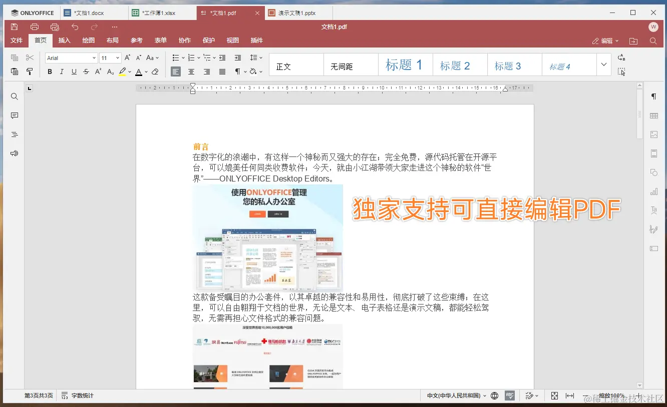Apply superscript formatting
The image size is (667, 407).
(x=99, y=71)
